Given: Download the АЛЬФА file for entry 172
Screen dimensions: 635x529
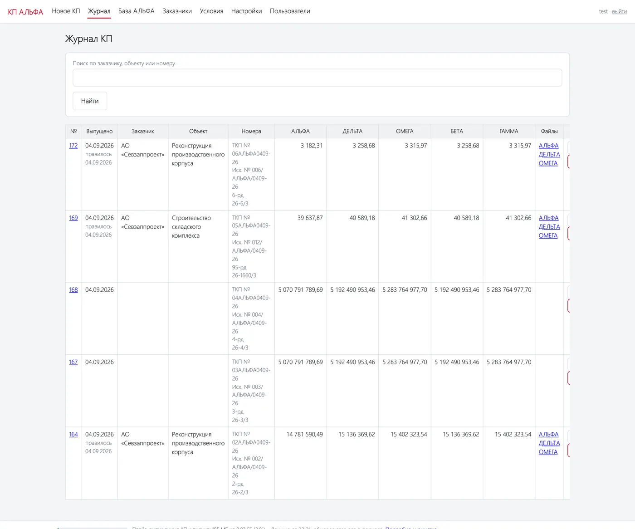Looking at the screenshot, I should tap(548, 146).
